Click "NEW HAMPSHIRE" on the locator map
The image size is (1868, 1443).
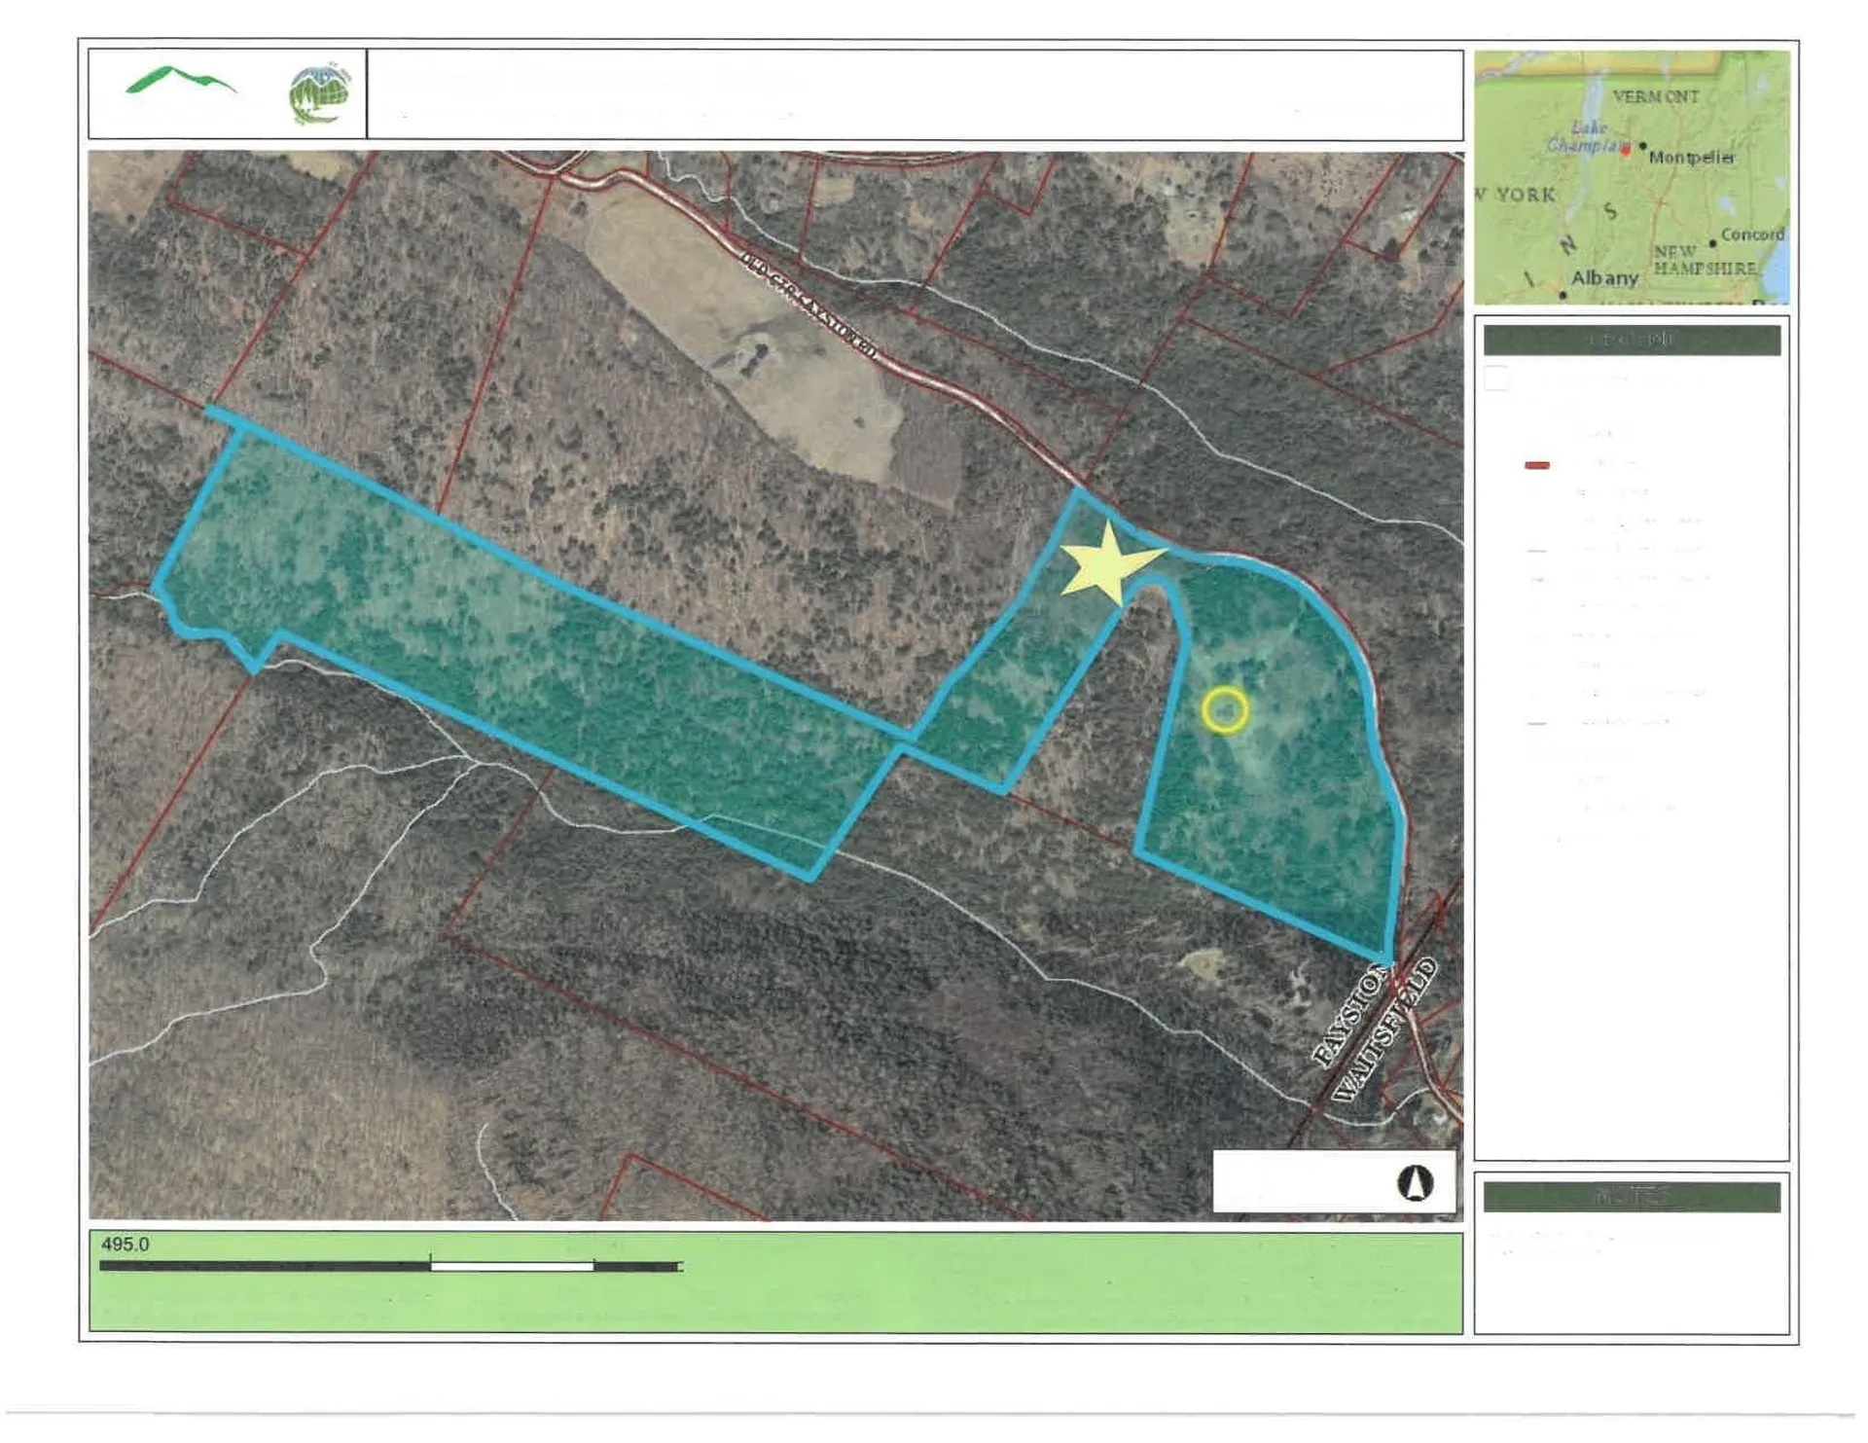tap(1705, 260)
